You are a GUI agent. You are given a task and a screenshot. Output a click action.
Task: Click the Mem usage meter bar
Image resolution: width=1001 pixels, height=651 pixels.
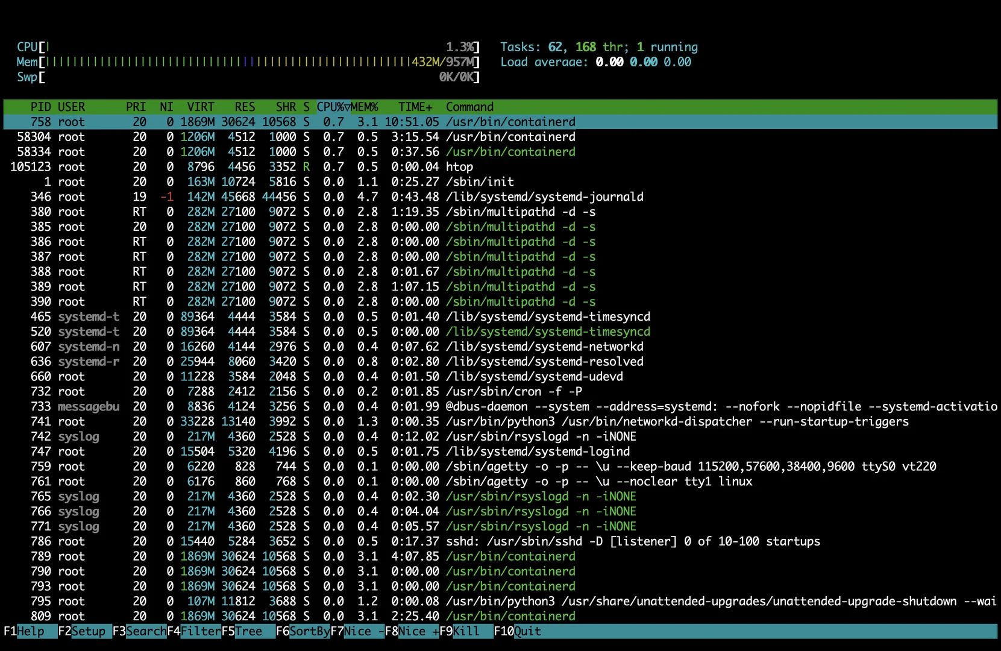pyautogui.click(x=248, y=62)
